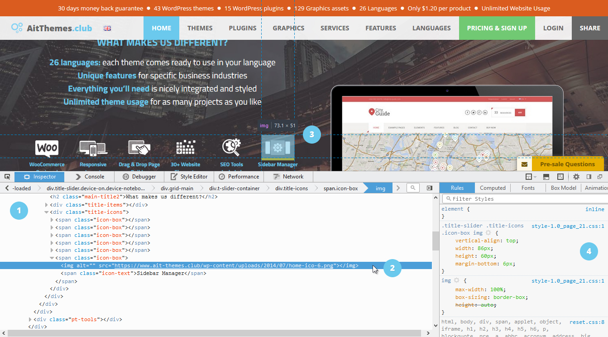
Task: Toggle the split console icon
Action: 546,177
